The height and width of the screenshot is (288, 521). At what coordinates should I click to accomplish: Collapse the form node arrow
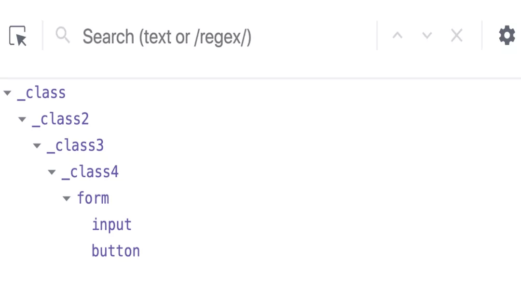click(67, 198)
